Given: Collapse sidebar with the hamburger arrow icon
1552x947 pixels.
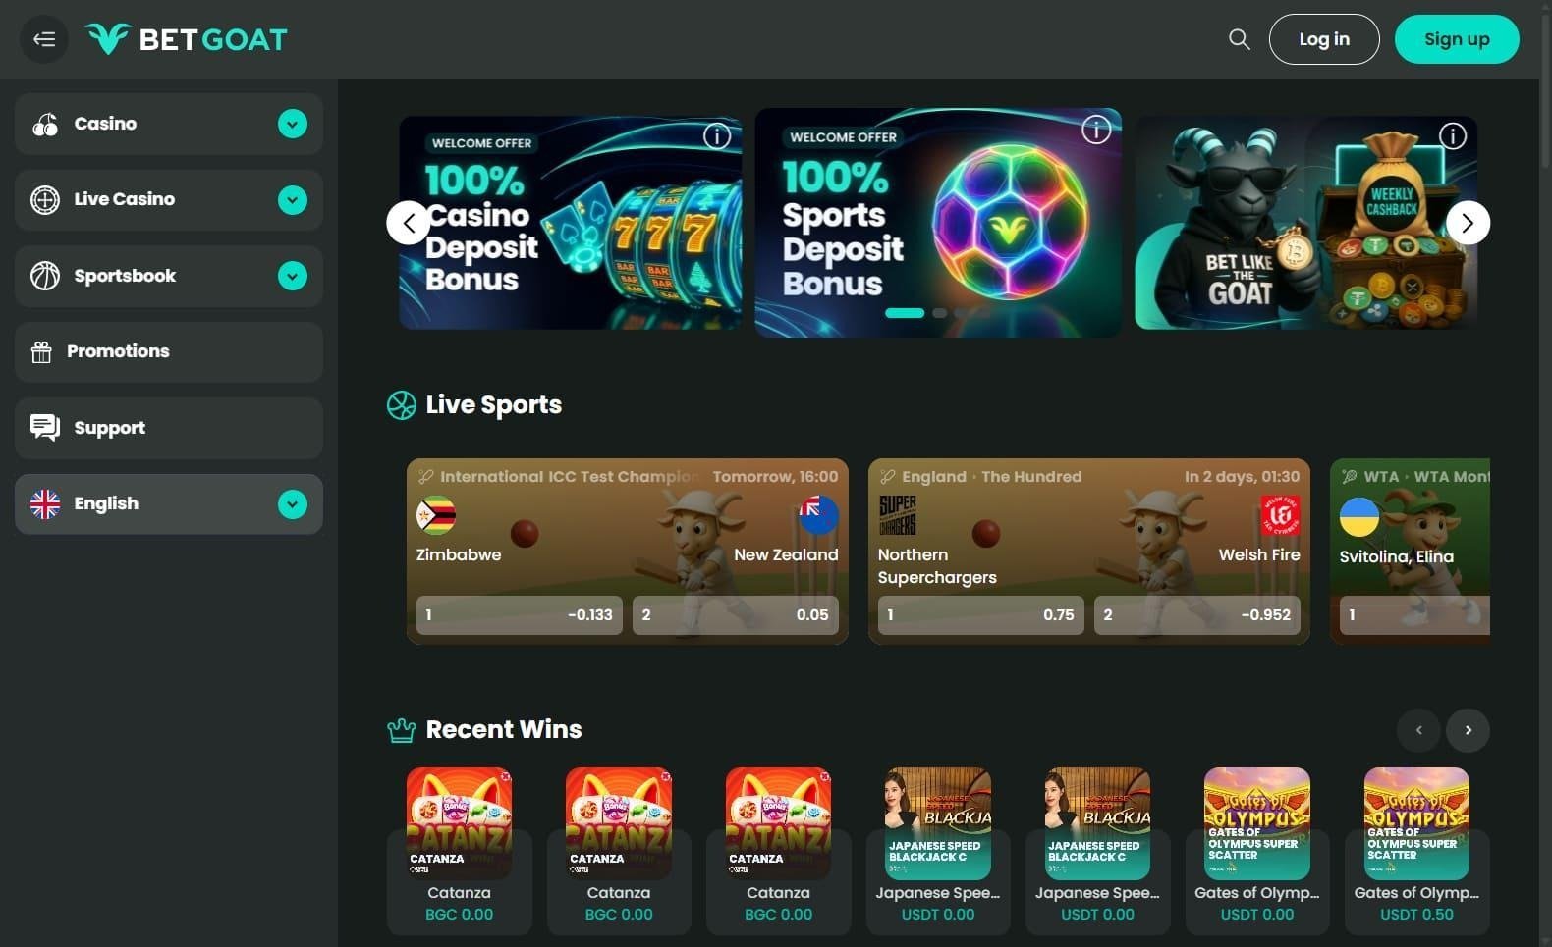Looking at the screenshot, I should (x=44, y=39).
